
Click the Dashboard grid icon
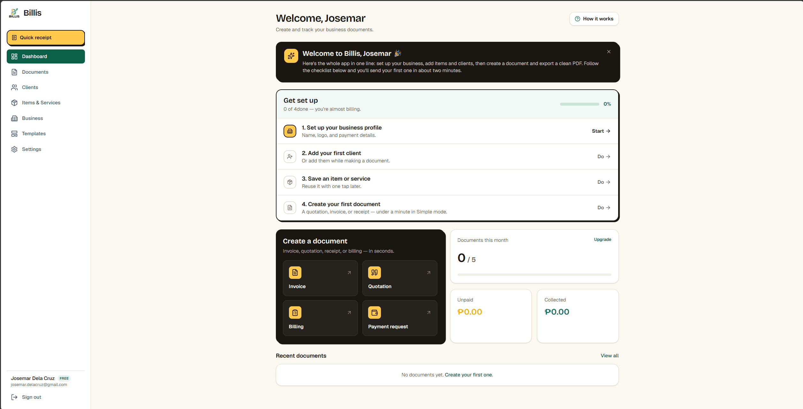click(14, 56)
